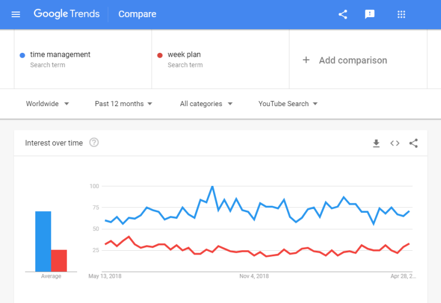The width and height of the screenshot is (441, 303).
Task: Open the Google apps grid
Action: 401,14
